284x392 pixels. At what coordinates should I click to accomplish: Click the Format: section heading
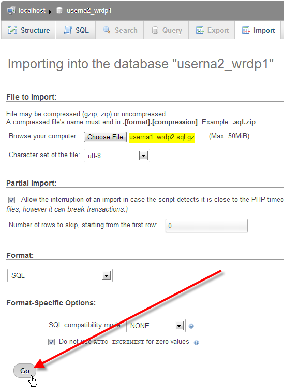[x=20, y=255]
